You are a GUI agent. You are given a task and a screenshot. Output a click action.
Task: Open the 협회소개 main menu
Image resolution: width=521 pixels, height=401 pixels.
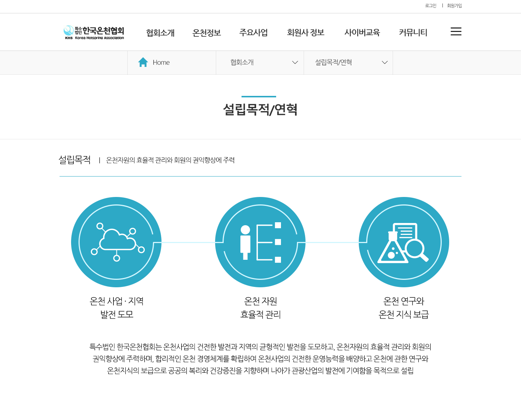160,33
